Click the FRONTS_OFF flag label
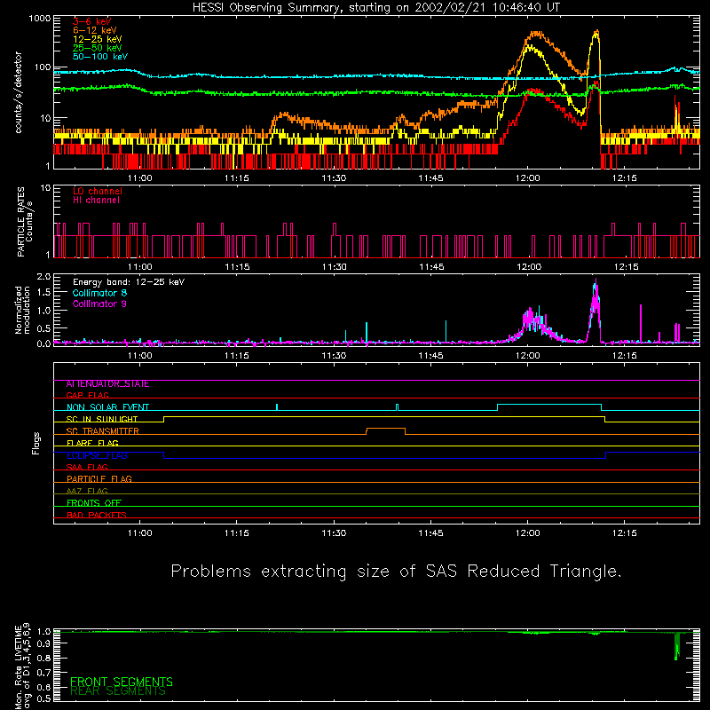This screenshot has height=710, width=710. click(x=94, y=503)
